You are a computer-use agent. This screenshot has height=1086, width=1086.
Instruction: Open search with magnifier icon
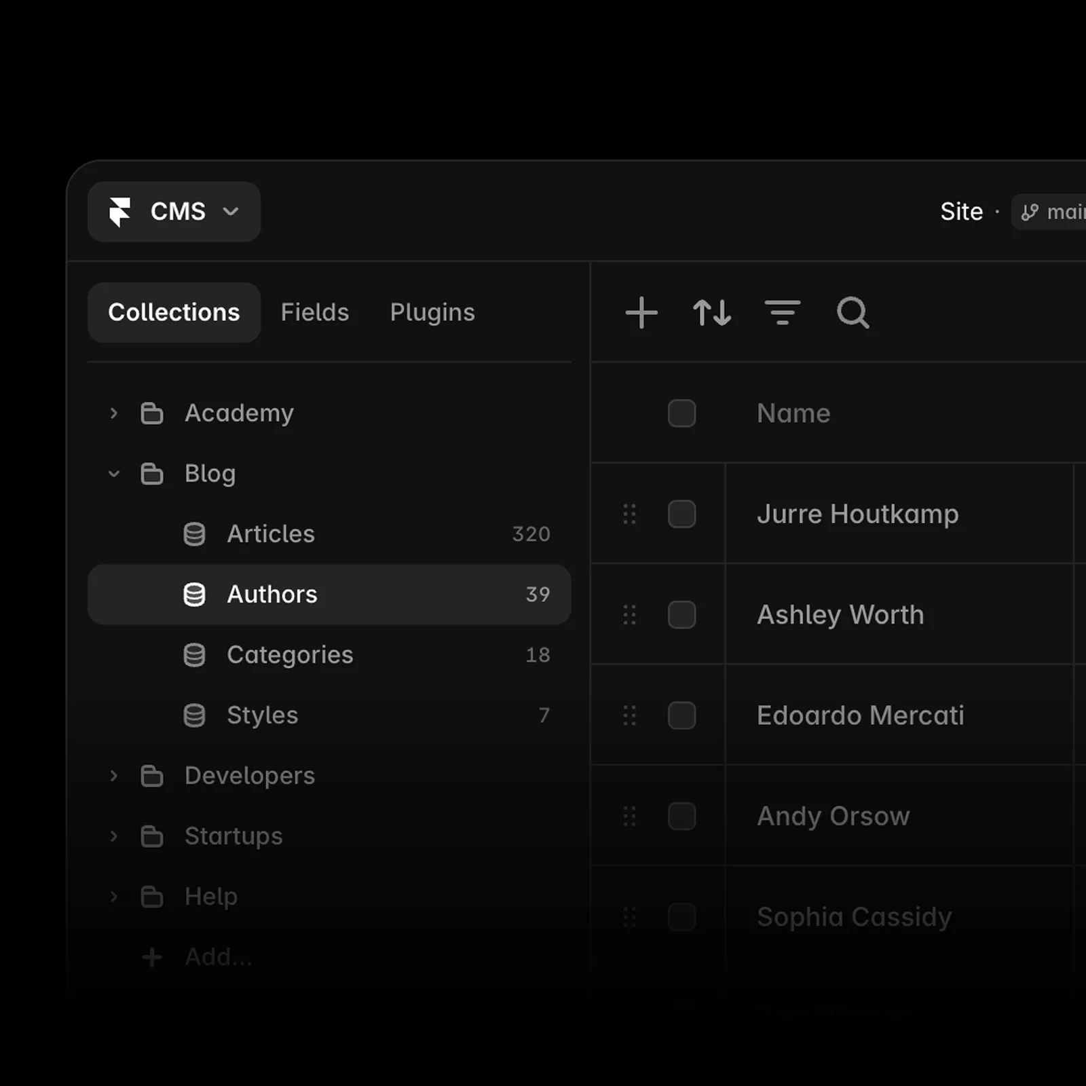point(853,313)
